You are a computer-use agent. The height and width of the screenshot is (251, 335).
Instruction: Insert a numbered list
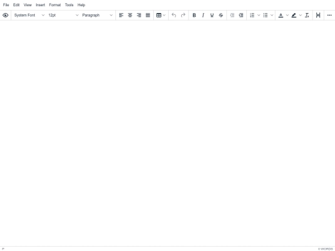coord(252,15)
